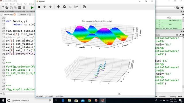184x103 pixels.
Task: Save the current file in Spyder
Action: coord(11,8)
